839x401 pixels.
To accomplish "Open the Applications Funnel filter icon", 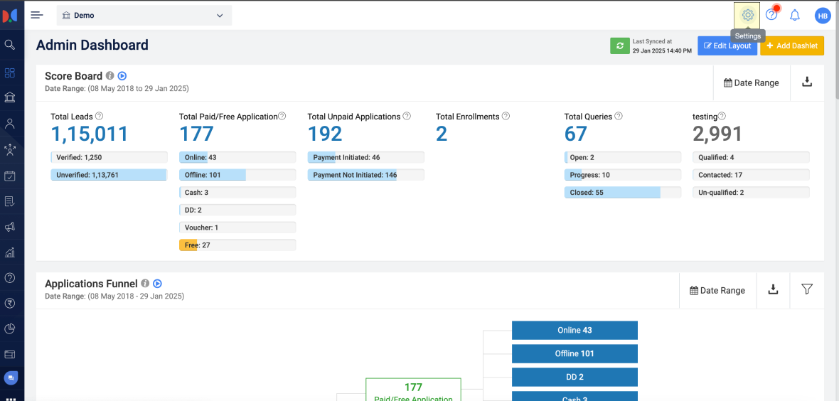I will click(807, 289).
